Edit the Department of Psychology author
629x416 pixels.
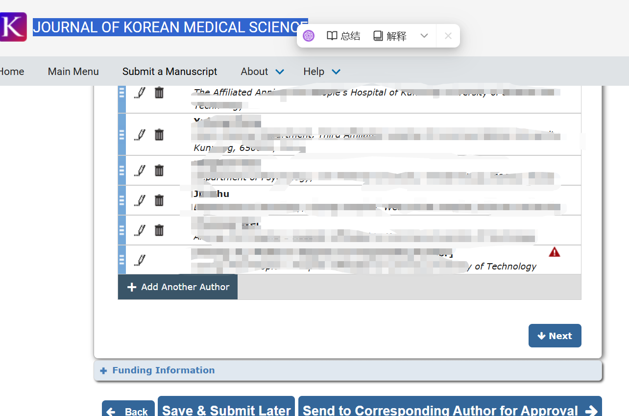tap(140, 171)
